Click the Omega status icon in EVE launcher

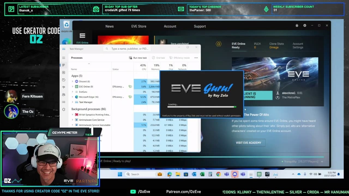[x=218, y=44]
